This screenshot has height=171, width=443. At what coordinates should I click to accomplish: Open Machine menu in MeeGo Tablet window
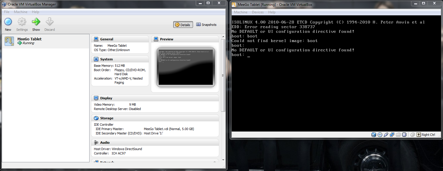point(241,12)
